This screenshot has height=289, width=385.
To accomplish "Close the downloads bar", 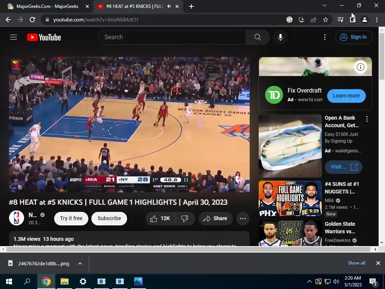I will tap(378, 263).
